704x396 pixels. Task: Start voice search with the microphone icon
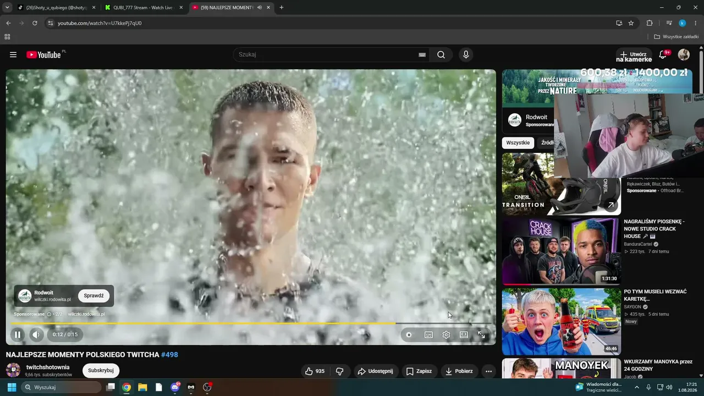click(466, 54)
